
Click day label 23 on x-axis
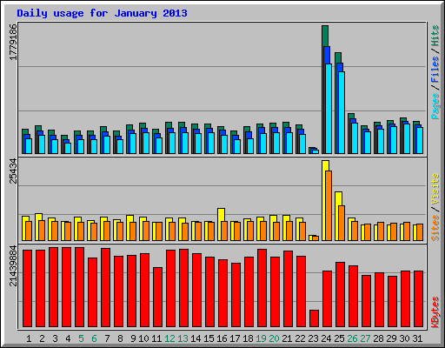tap(313, 338)
